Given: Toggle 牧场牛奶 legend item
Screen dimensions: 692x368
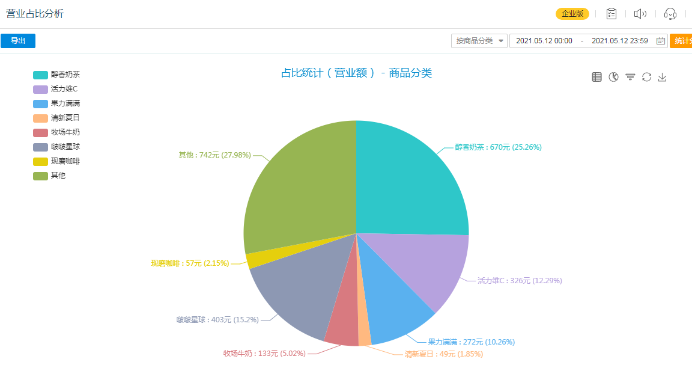Looking at the screenshot, I should 56,132.
